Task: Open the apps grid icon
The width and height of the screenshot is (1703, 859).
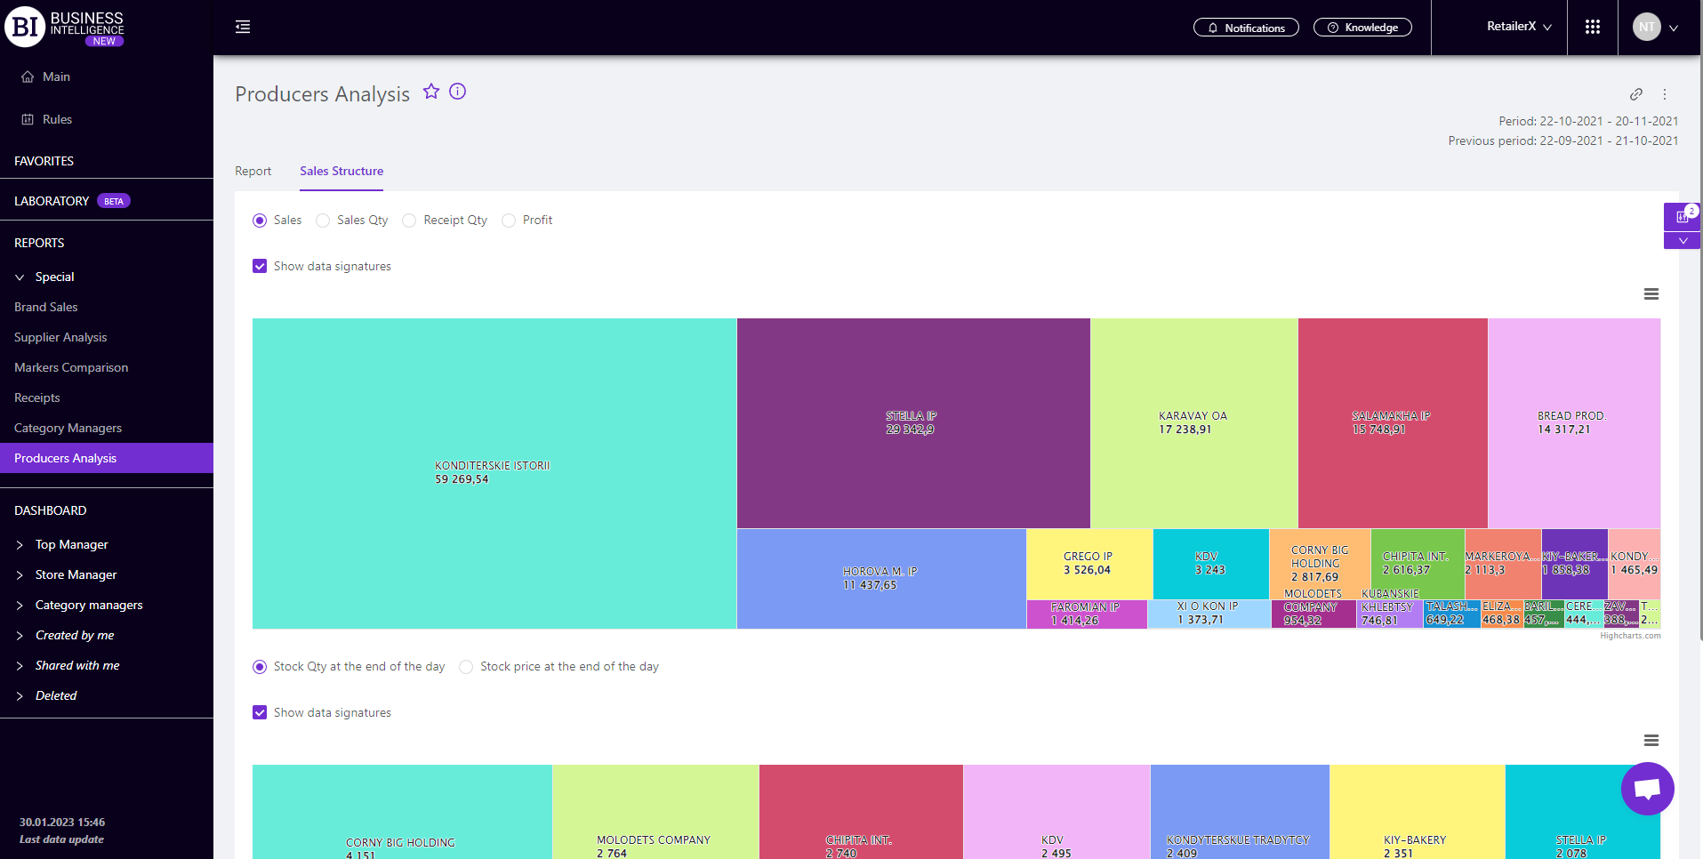Action: [x=1592, y=28]
